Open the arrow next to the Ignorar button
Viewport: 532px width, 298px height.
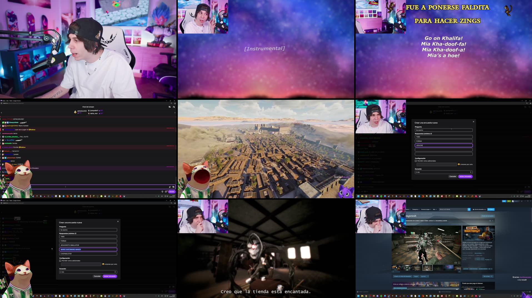tap(428, 276)
